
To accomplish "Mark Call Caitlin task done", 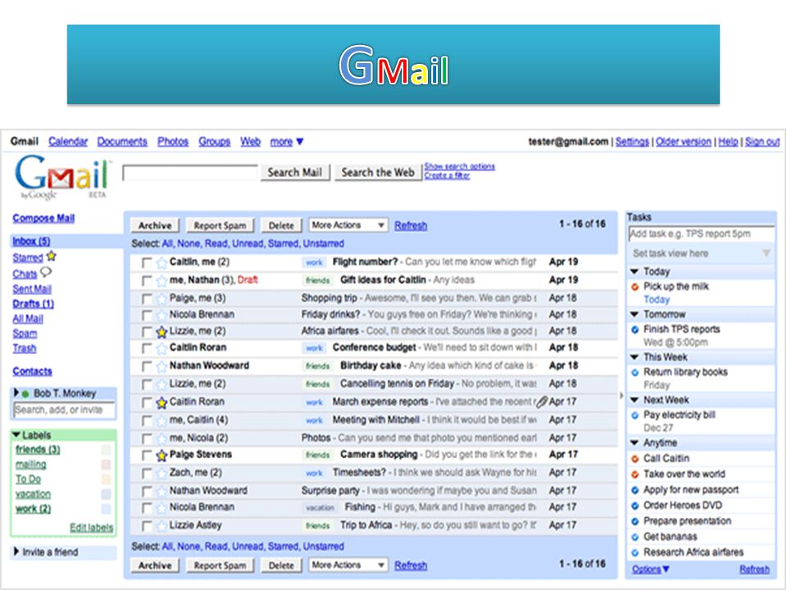I will (x=635, y=459).
